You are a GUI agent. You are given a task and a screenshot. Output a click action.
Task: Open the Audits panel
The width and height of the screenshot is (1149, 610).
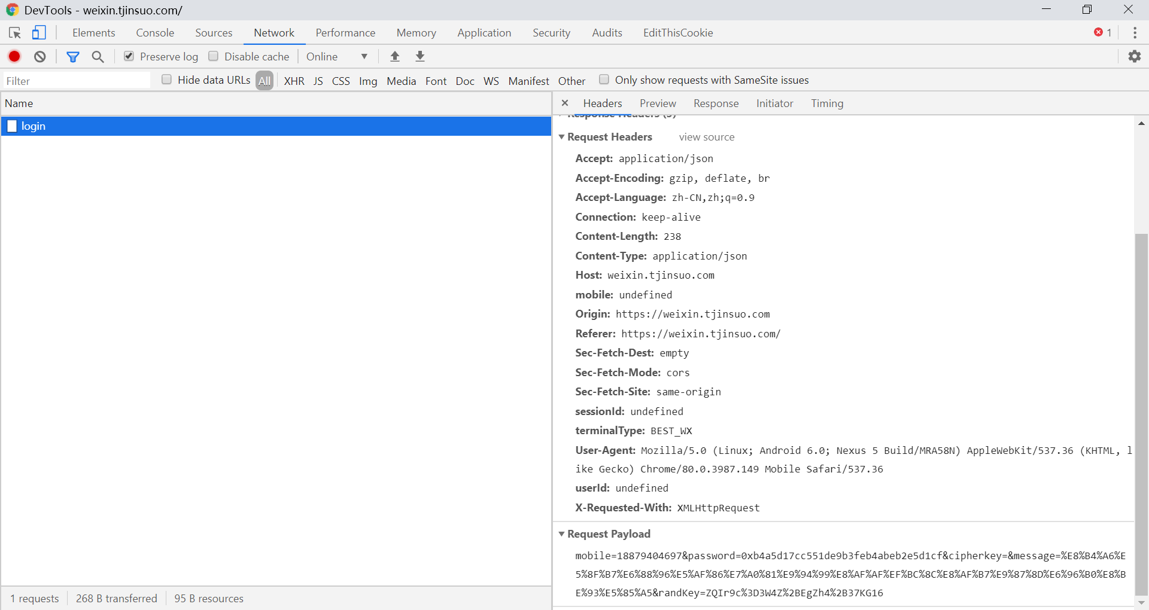pyautogui.click(x=607, y=33)
